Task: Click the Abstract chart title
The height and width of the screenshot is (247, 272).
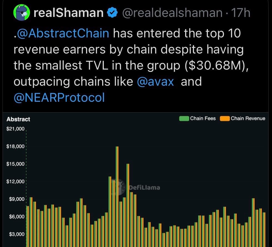Action: click(18, 119)
